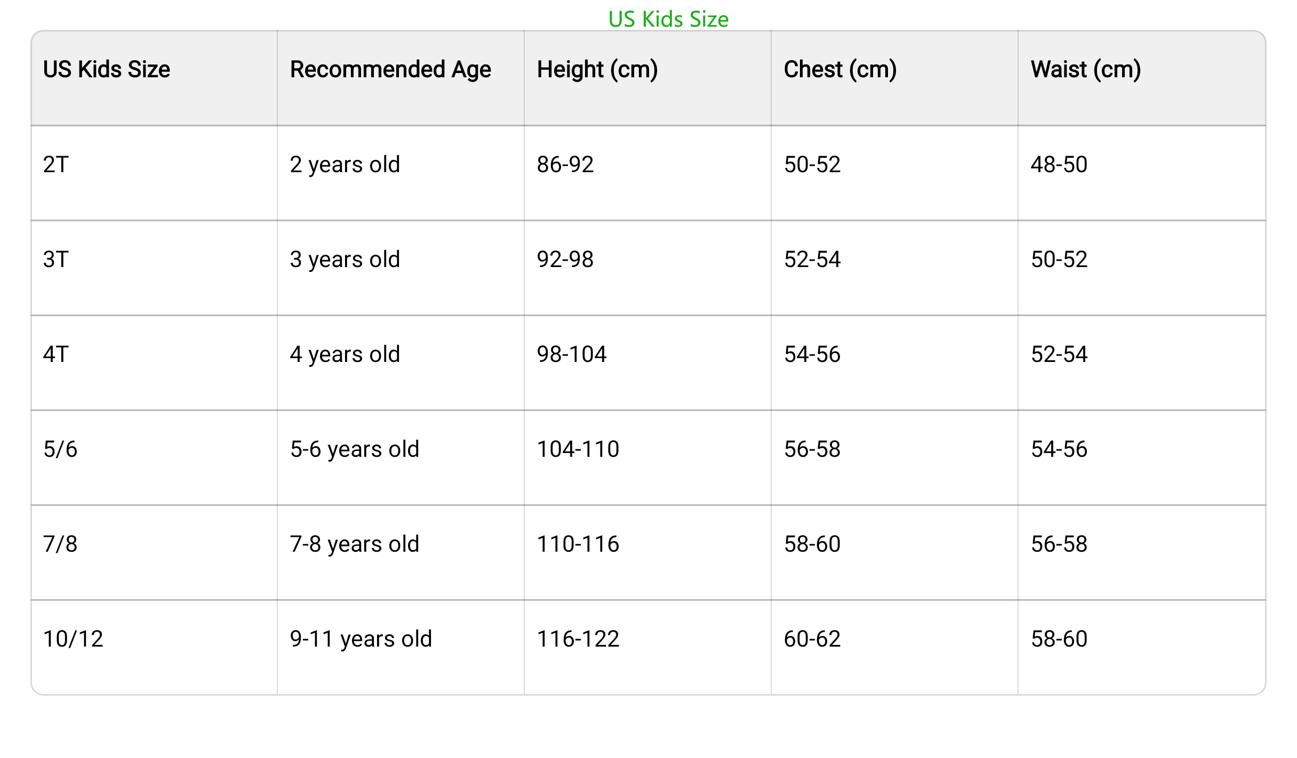Click the green US Kids Size title
The width and height of the screenshot is (1297, 758).
(668, 19)
